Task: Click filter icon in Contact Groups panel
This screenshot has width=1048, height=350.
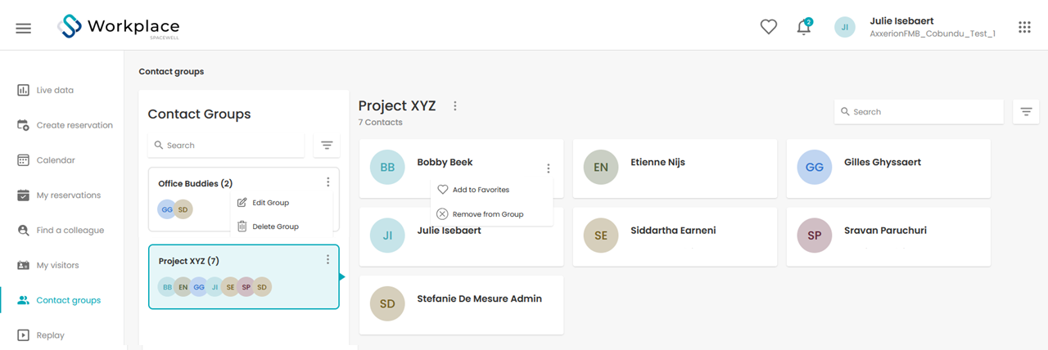Action: click(327, 145)
